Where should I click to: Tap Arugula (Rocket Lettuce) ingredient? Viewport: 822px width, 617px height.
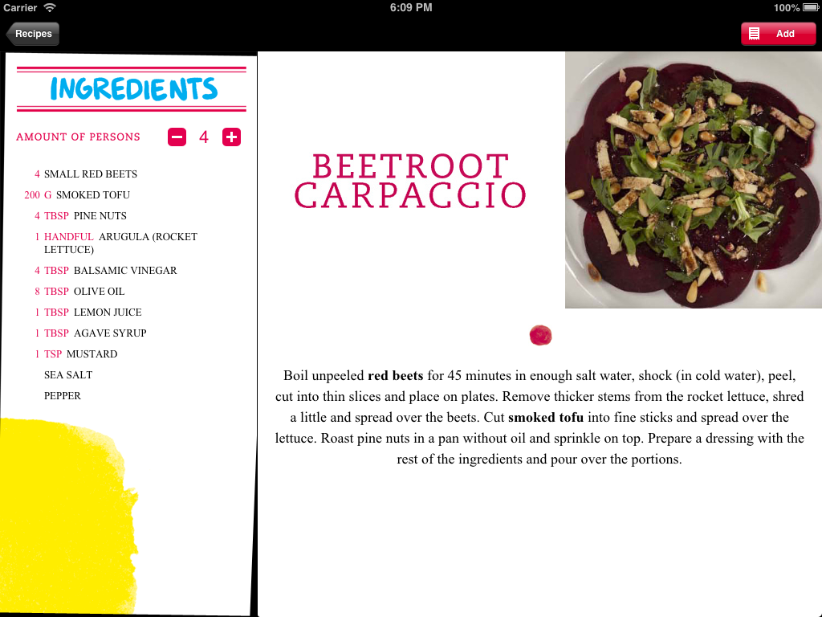pyautogui.click(x=116, y=243)
